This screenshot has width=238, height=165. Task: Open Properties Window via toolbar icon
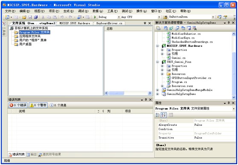click(225, 17)
